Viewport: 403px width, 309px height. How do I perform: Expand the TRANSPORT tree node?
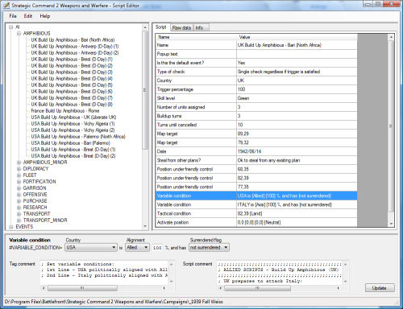[19, 214]
